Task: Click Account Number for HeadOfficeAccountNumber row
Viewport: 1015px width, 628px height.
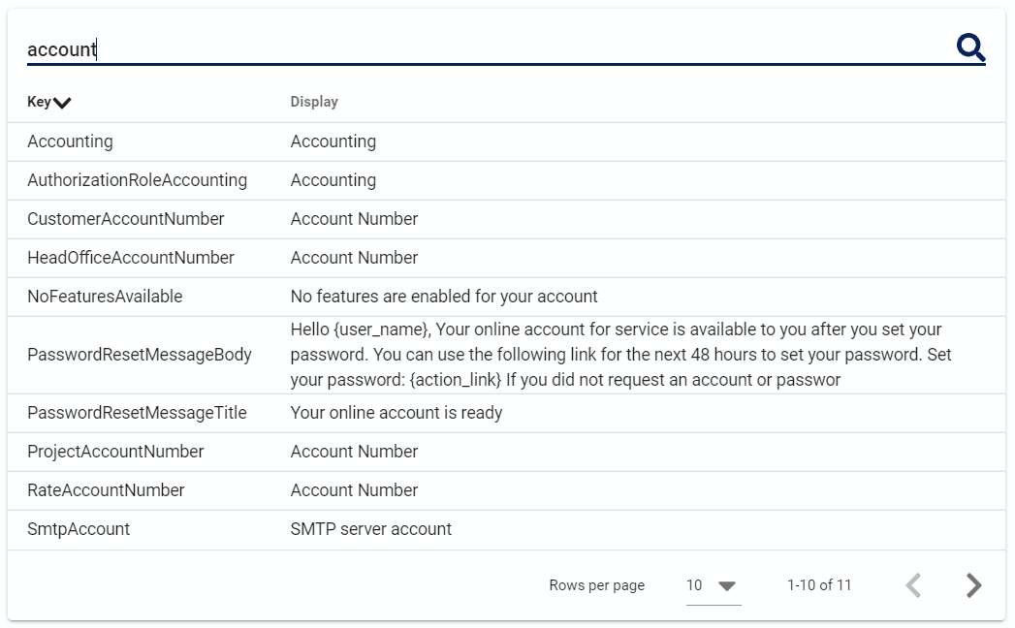Action: (354, 258)
